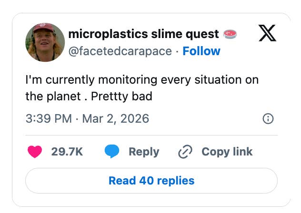Screen dimensions: 301x213
Task: Click the X logo
Action: tap(267, 34)
